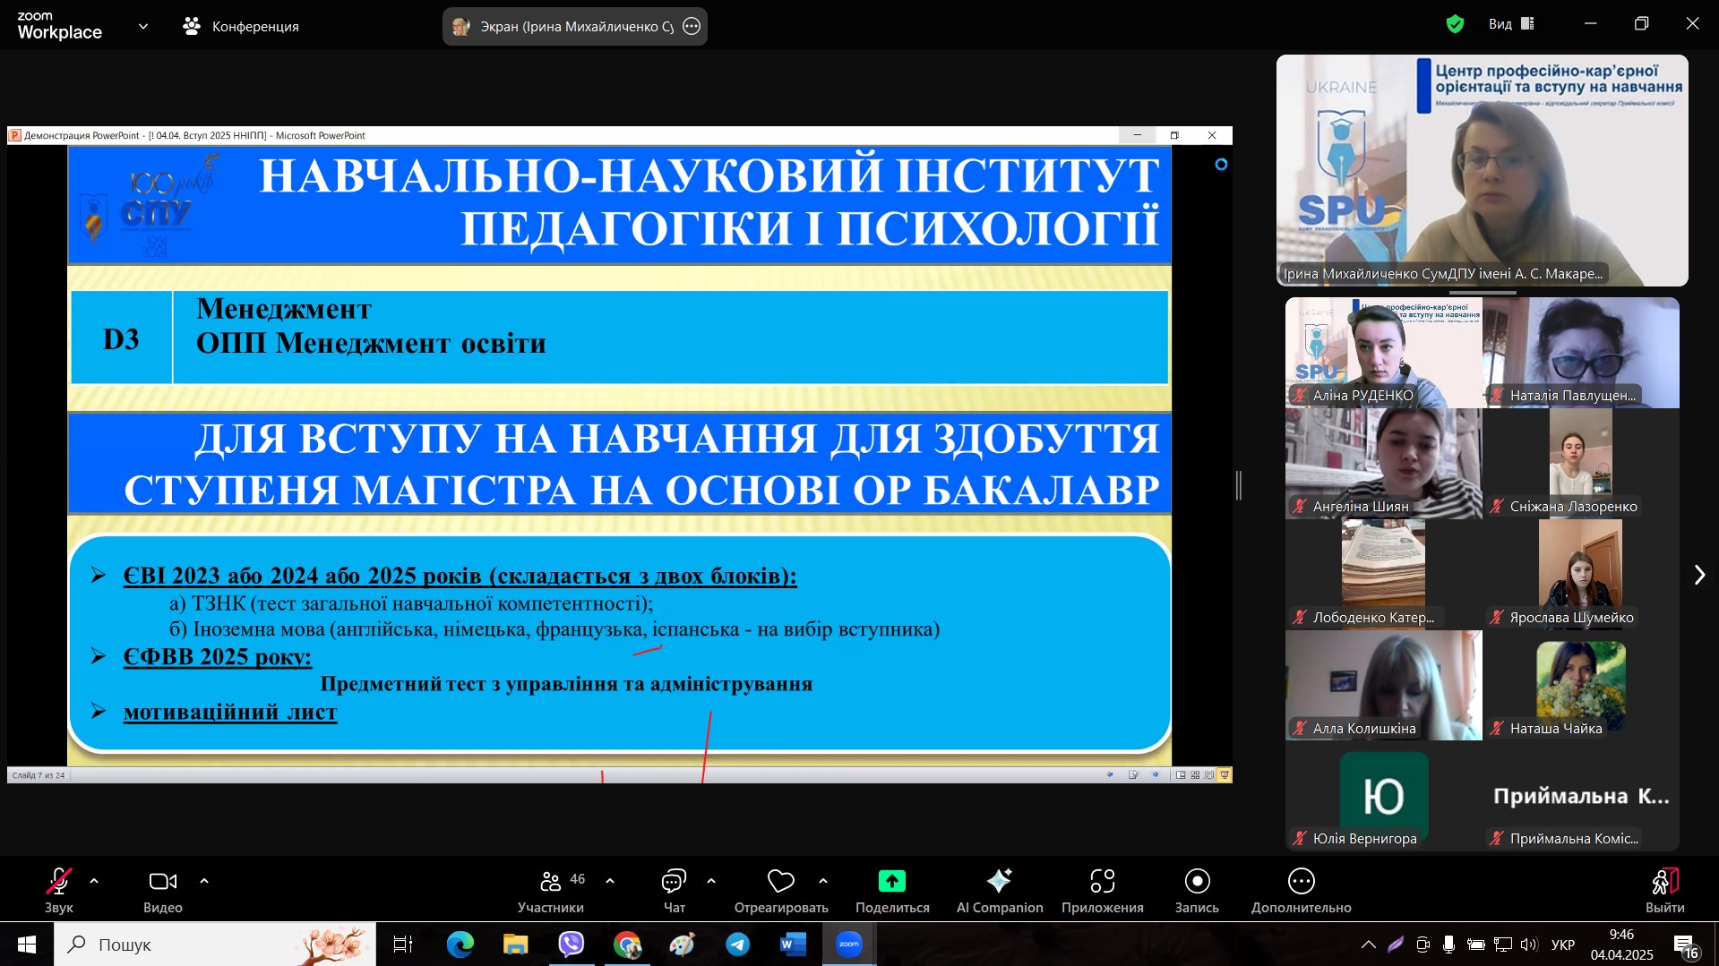Open the Zoom Workplace dropdown chevron

pyautogui.click(x=143, y=27)
